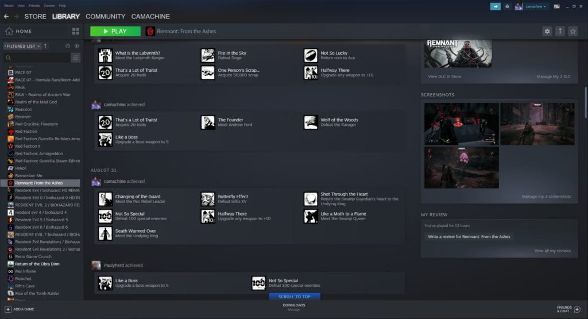Switch to Big Picture mode
Viewport: 588px width, 319px height.
(556, 6)
